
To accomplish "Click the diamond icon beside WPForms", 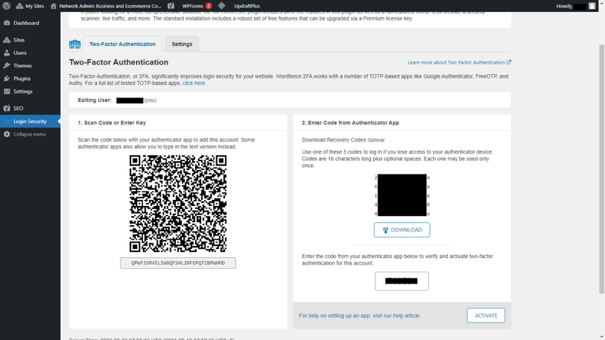I will pos(221,6).
